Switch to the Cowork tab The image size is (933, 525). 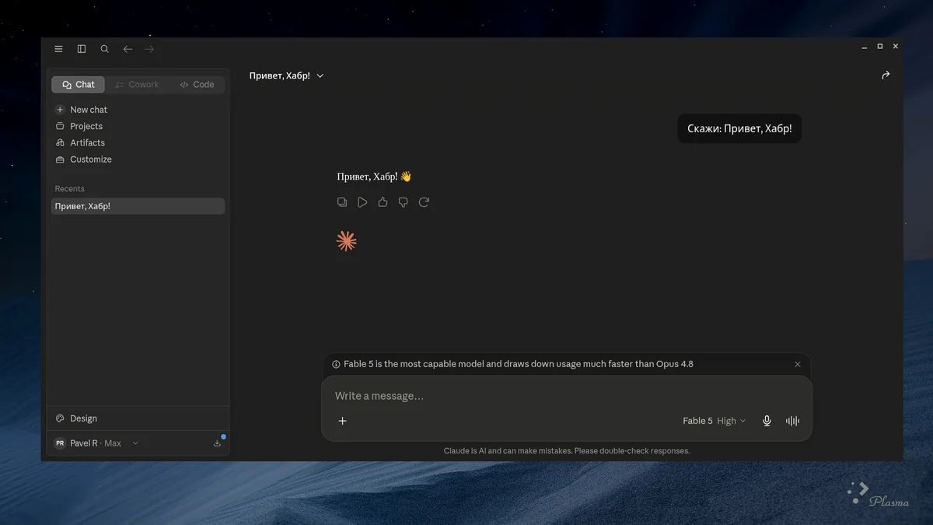[137, 84]
